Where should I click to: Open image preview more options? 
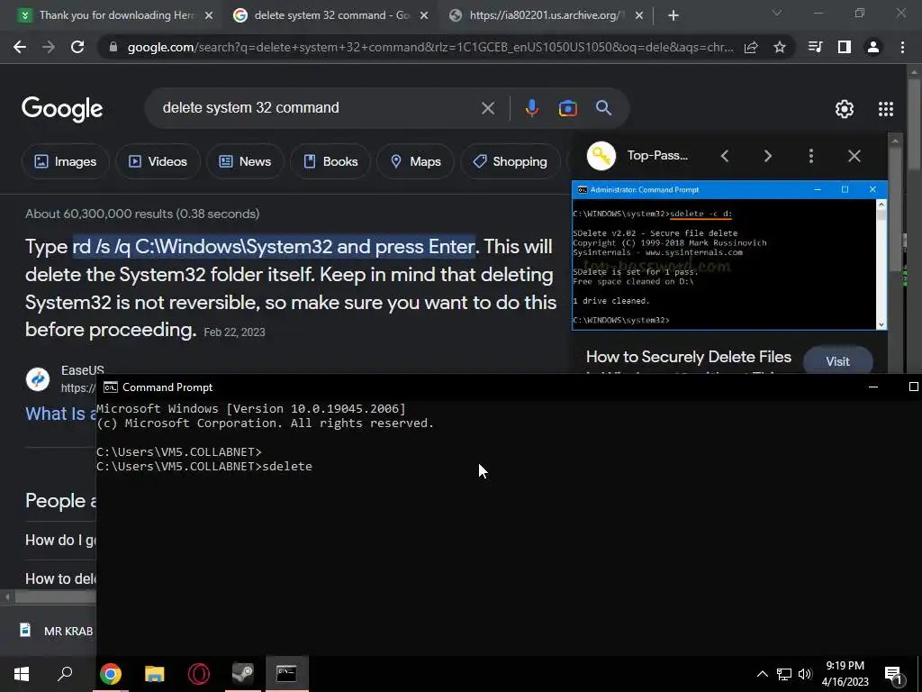[811, 156]
